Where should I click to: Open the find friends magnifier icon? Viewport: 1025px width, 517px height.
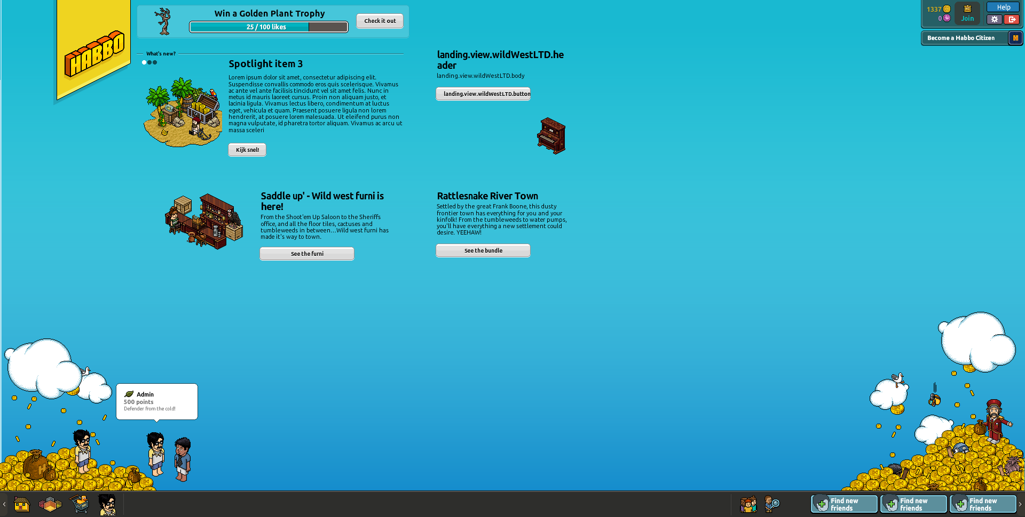772,504
